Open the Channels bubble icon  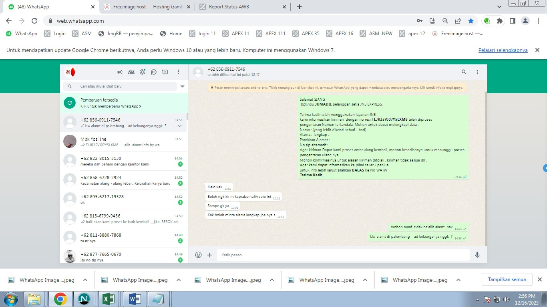tap(154, 72)
